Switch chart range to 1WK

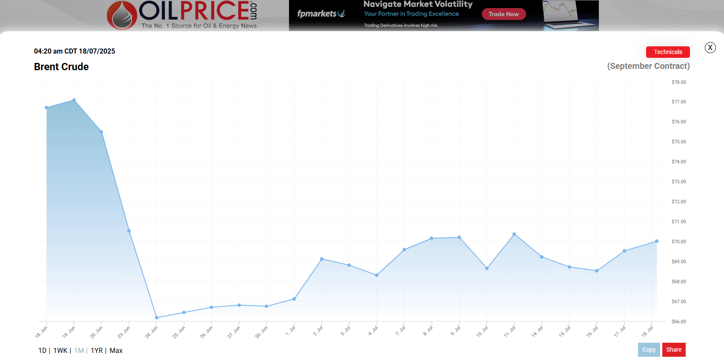[x=60, y=350]
